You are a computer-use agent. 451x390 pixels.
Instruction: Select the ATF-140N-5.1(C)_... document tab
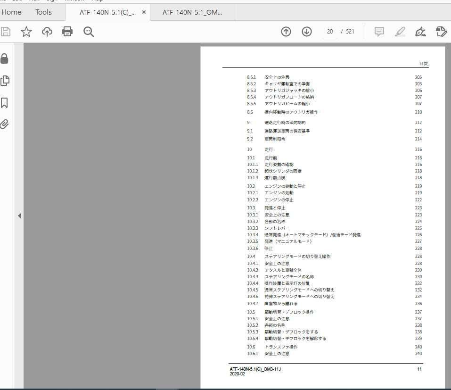[x=107, y=12]
